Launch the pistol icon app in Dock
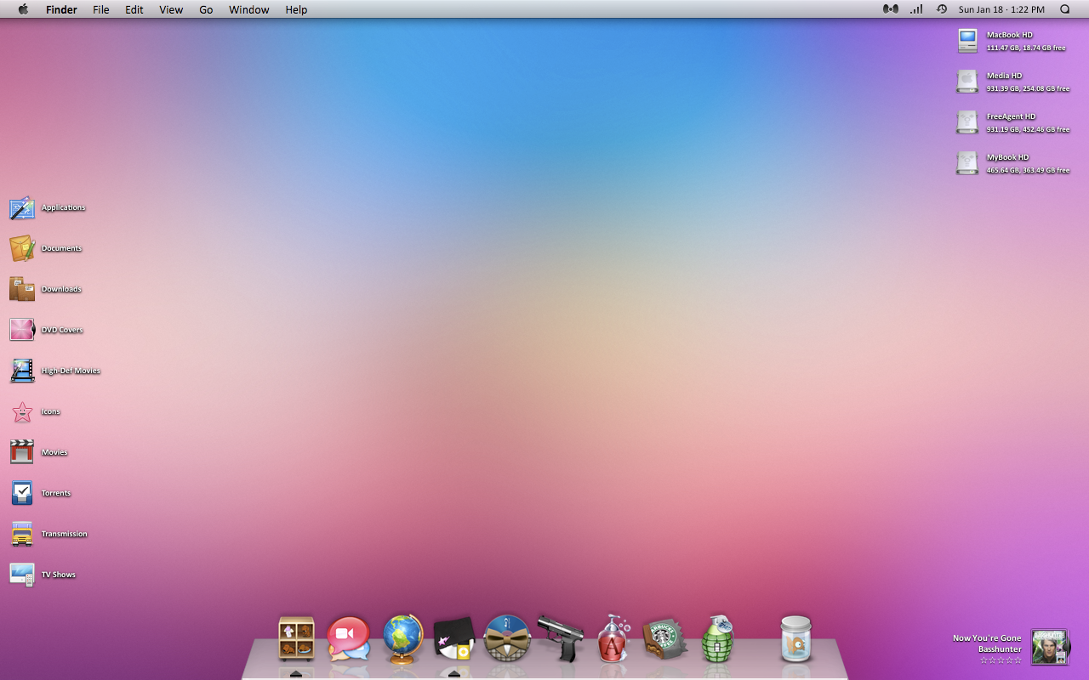 (561, 638)
